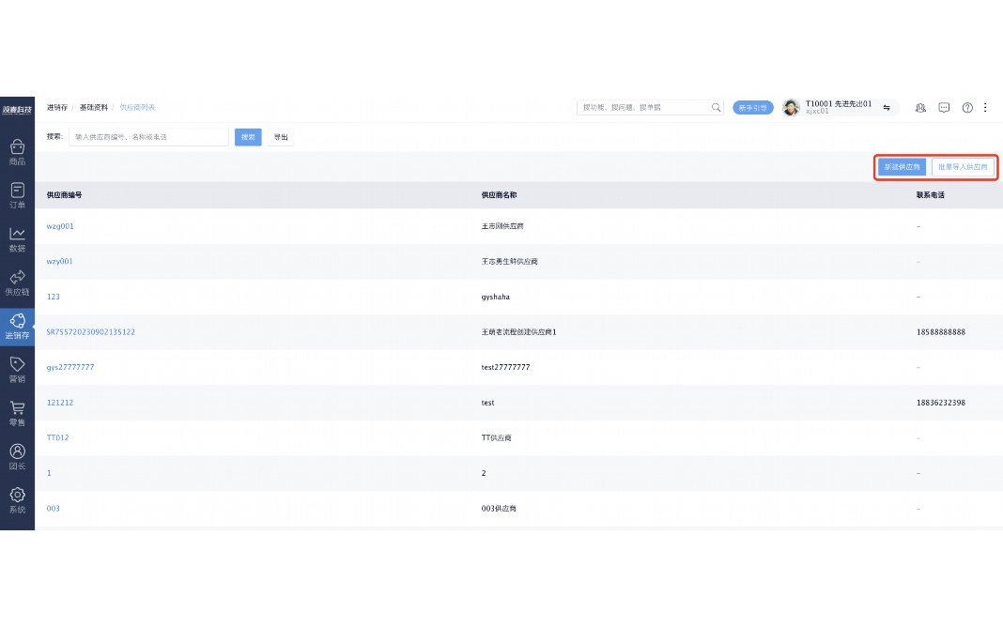1003x627 pixels.
Task: Open the vertical three-dot more menu
Action: (985, 107)
